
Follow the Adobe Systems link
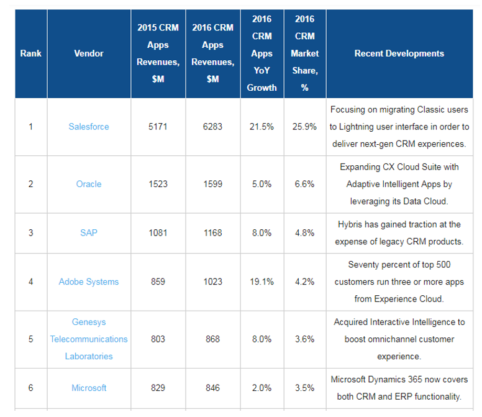click(89, 282)
